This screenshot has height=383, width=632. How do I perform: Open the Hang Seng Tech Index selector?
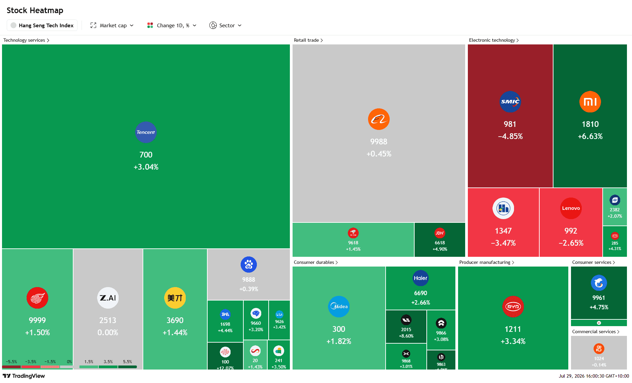pos(42,26)
